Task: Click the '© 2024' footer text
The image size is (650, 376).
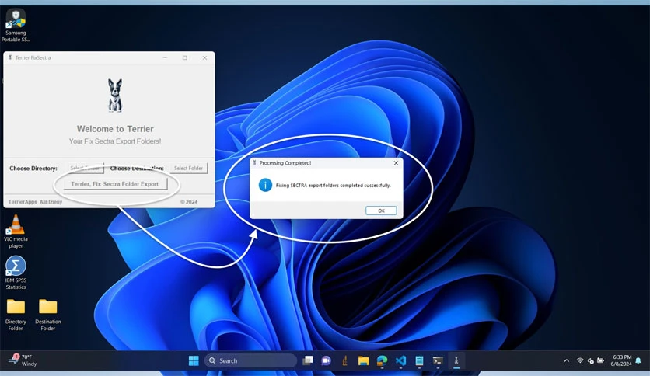Action: [x=189, y=202]
